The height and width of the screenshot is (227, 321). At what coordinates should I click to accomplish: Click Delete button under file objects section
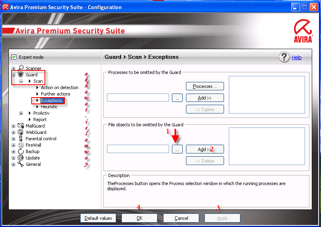click(x=205, y=161)
